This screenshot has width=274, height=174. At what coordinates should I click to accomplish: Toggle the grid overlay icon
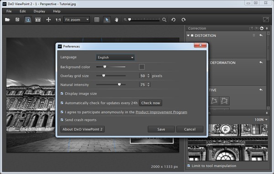pyautogui.click(x=97, y=20)
